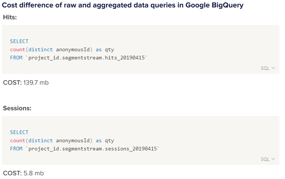Click the distinct keyword in the Sessions query
This screenshot has width=285, height=179.
pos(41,140)
